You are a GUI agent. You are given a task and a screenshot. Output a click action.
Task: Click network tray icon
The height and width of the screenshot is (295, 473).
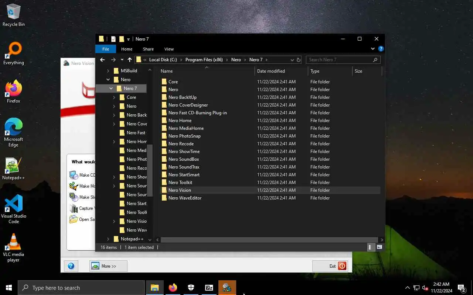(416, 288)
